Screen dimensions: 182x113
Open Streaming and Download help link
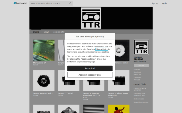(x=139, y=95)
